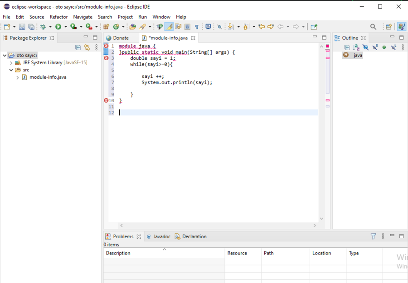
Task: Toggle Hide Static Members in Outline
Action: tap(375, 47)
